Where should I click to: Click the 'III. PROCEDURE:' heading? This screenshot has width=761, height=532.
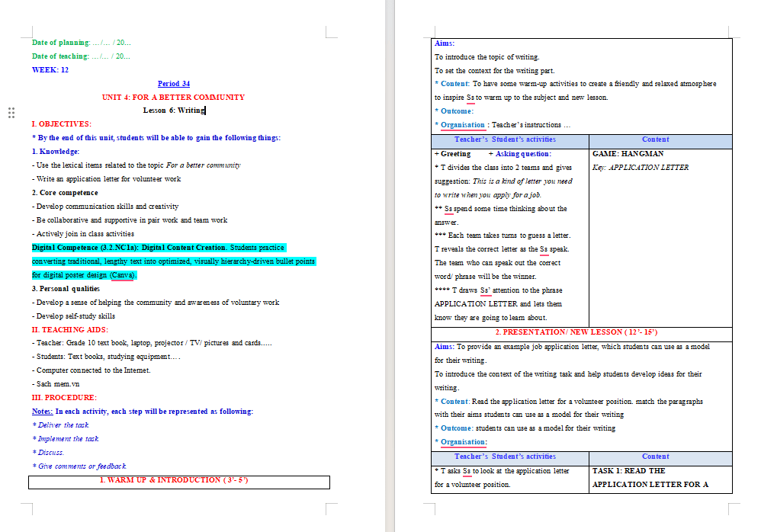(64, 398)
